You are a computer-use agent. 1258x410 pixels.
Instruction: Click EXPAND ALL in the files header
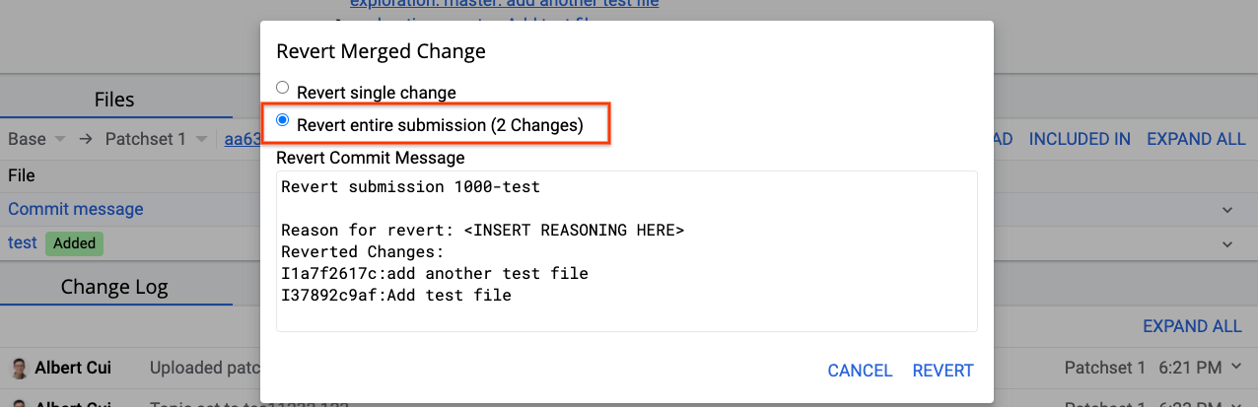pos(1196,139)
